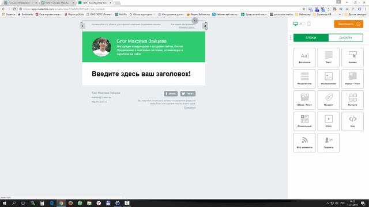Add a Разделитель divider block

click(304, 79)
